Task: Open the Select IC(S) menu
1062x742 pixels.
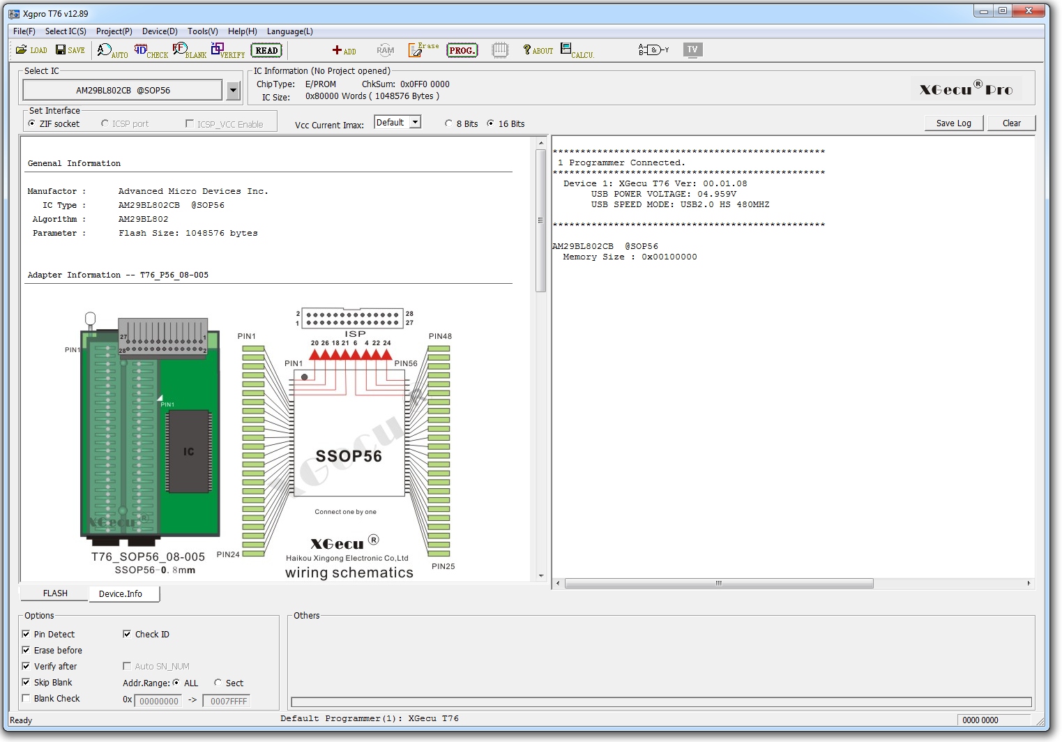Action: tap(66, 31)
